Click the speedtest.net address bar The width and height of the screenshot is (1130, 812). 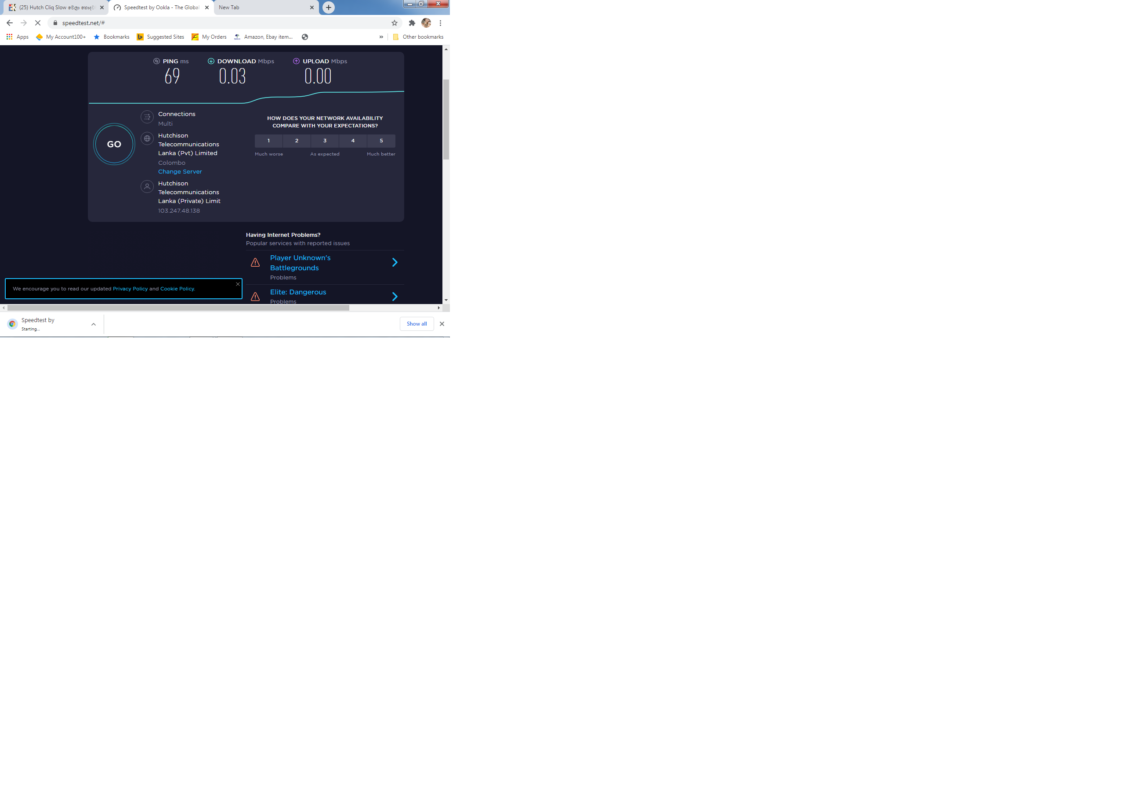click(224, 23)
